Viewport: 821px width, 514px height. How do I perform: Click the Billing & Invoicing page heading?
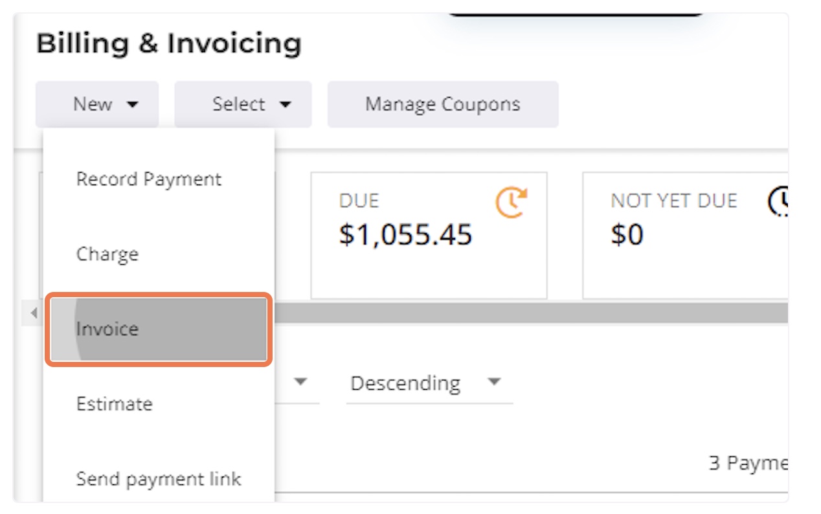pos(169,44)
